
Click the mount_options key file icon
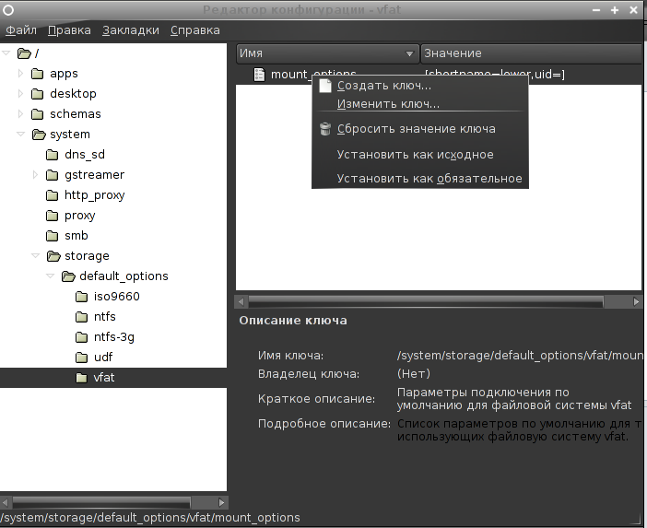coord(259,75)
